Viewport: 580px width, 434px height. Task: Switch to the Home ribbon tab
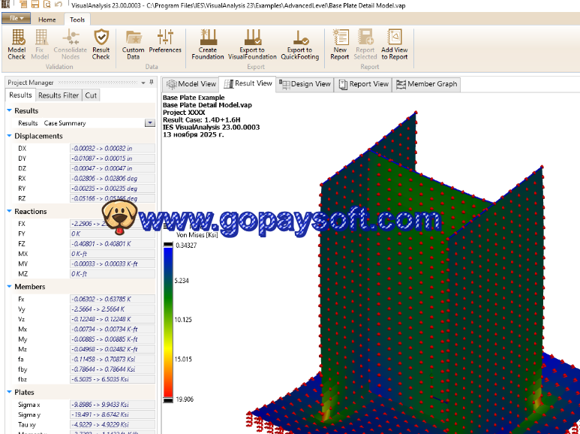[47, 20]
